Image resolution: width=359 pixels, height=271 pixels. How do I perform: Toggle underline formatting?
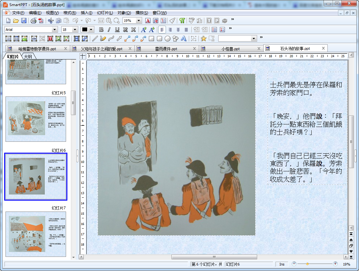(117, 30)
